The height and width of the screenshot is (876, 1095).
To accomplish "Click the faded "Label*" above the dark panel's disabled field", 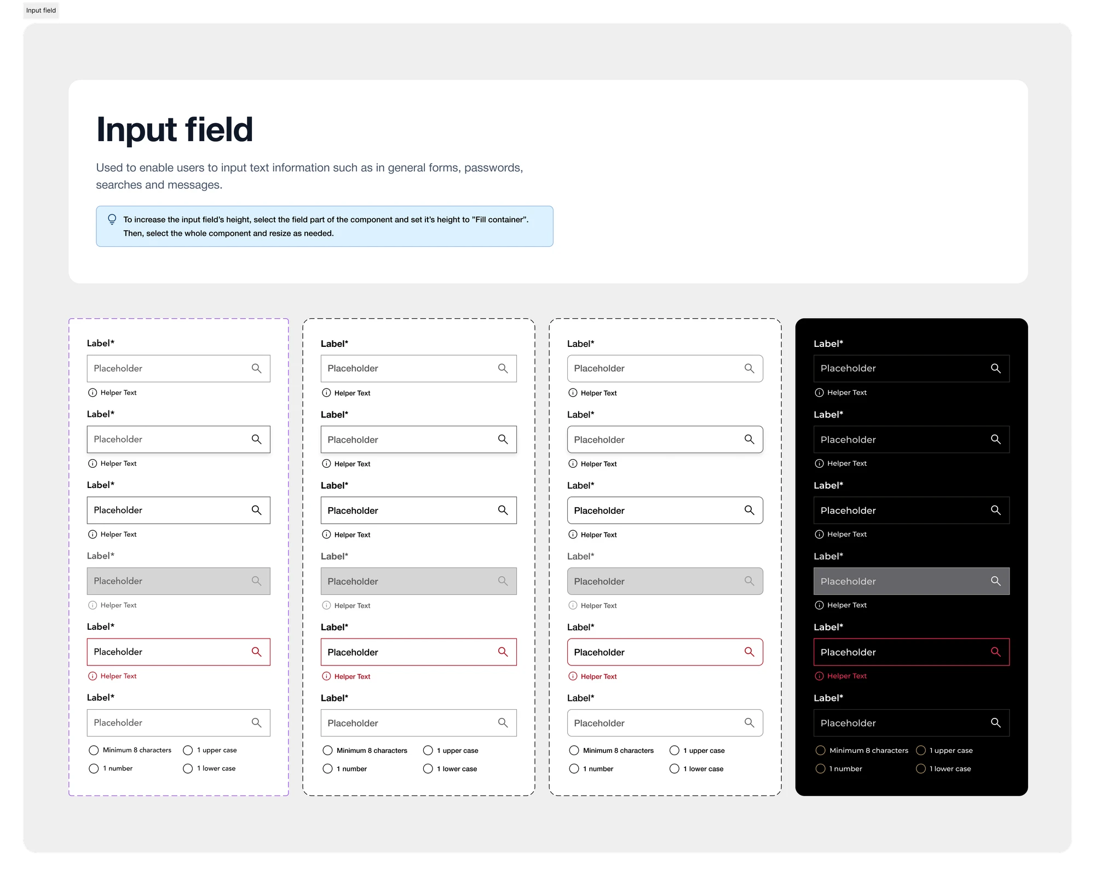I will tap(828, 556).
